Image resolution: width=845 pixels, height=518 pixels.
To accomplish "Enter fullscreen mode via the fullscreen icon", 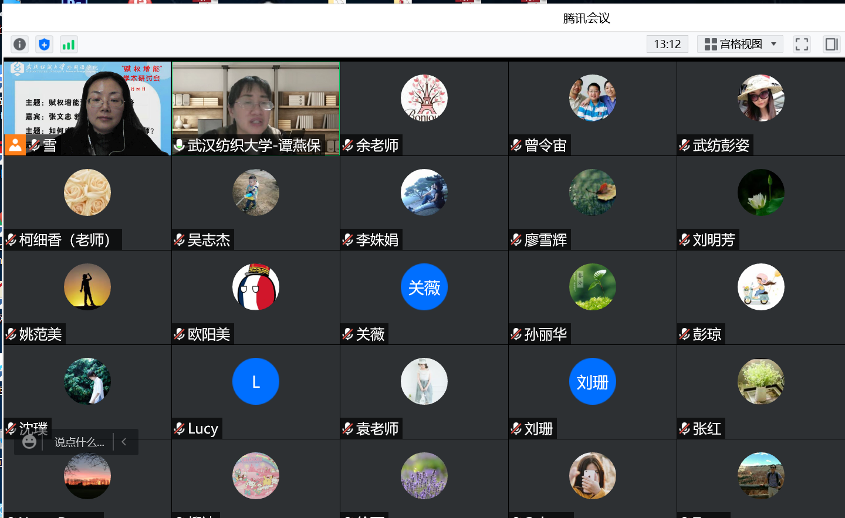I will pos(802,45).
